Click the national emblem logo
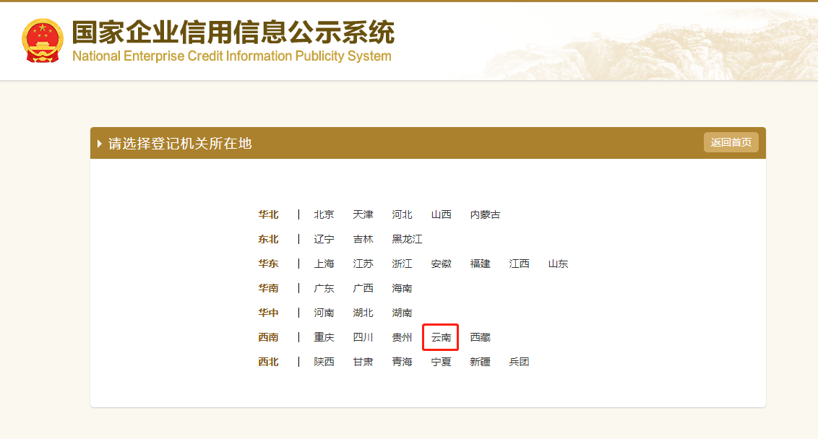The height and width of the screenshot is (439, 818). pyautogui.click(x=42, y=40)
